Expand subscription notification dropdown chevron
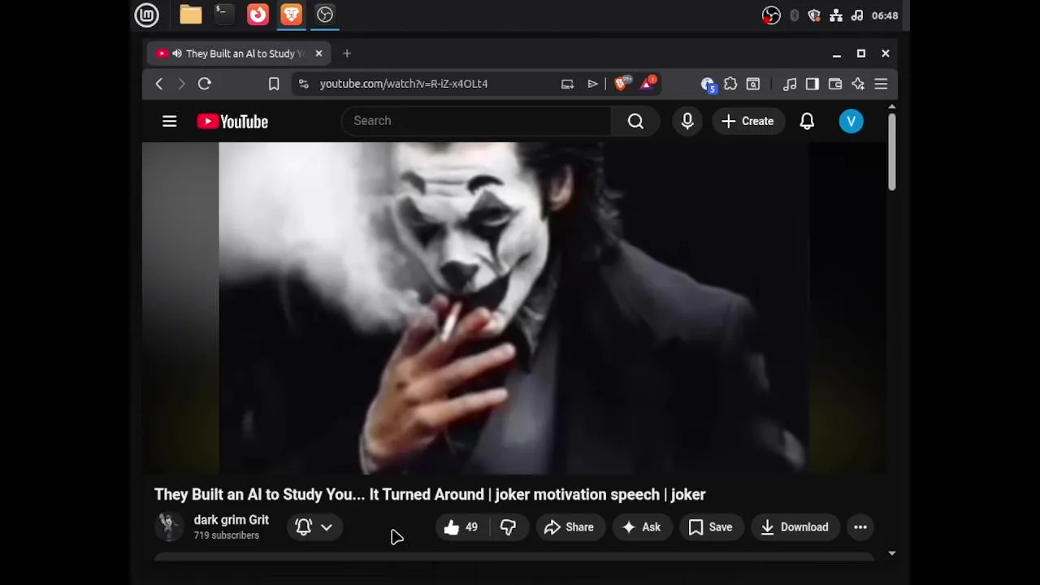The height and width of the screenshot is (585, 1040). pos(326,527)
